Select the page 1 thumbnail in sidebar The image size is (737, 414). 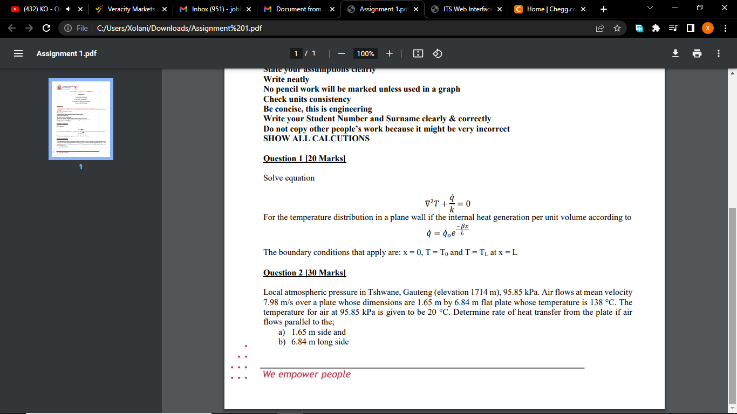(80, 119)
